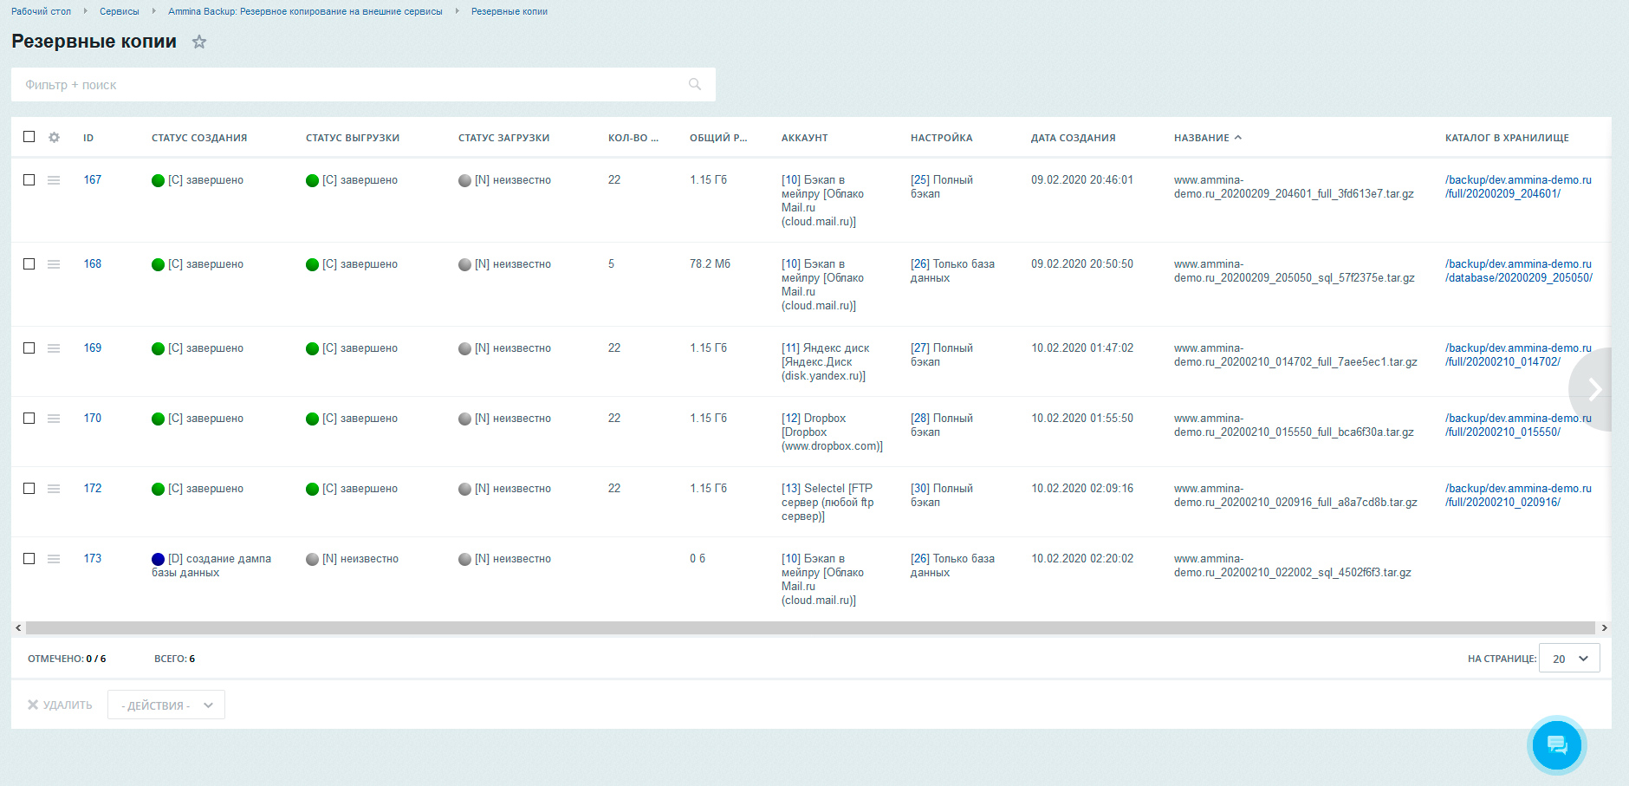
Task: Click size 78.2 Мб cell
Action: 710,263
